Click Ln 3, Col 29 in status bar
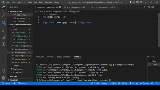 pyautogui.click(x=94, y=83)
